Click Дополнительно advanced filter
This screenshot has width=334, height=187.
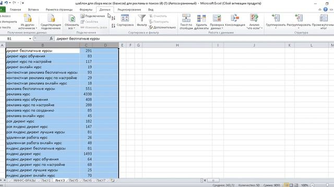[x=162, y=28]
